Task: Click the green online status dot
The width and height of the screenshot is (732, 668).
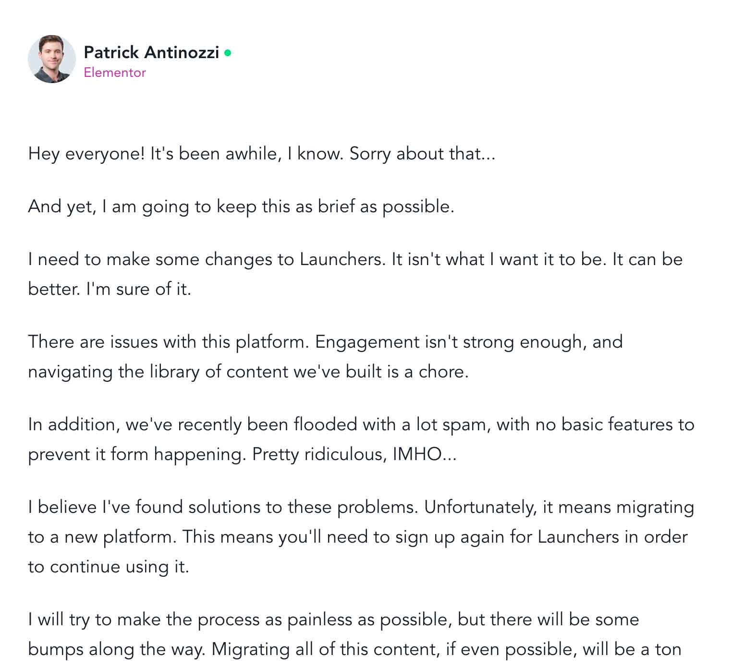Action: point(228,53)
